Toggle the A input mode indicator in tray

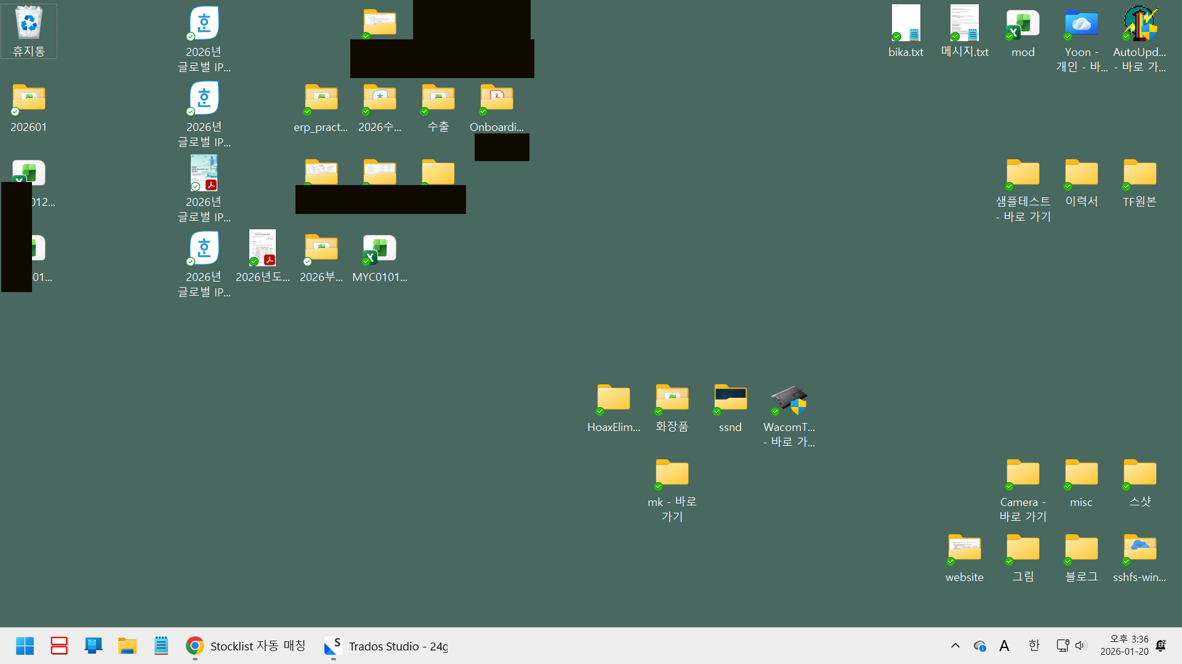[x=1004, y=646]
